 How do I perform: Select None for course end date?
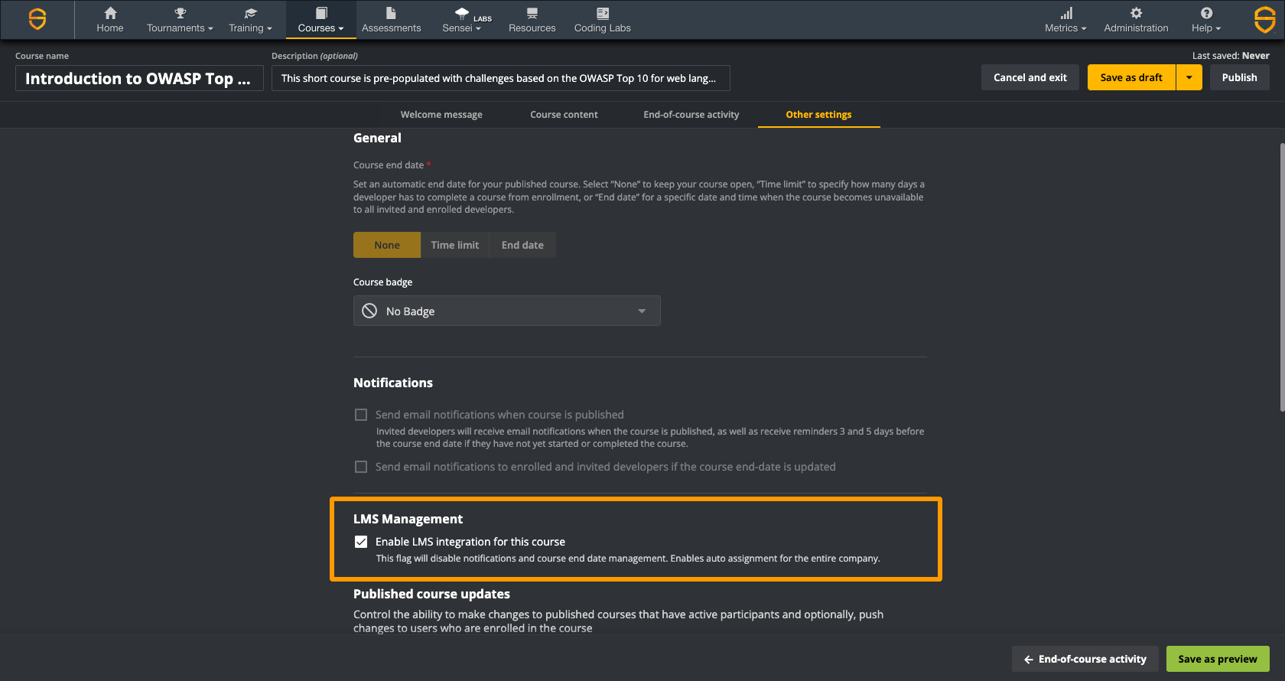tap(387, 245)
